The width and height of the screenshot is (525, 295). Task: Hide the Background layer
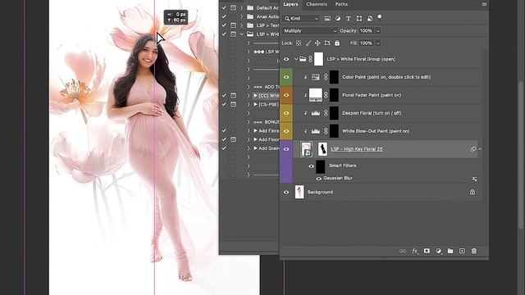(x=286, y=192)
